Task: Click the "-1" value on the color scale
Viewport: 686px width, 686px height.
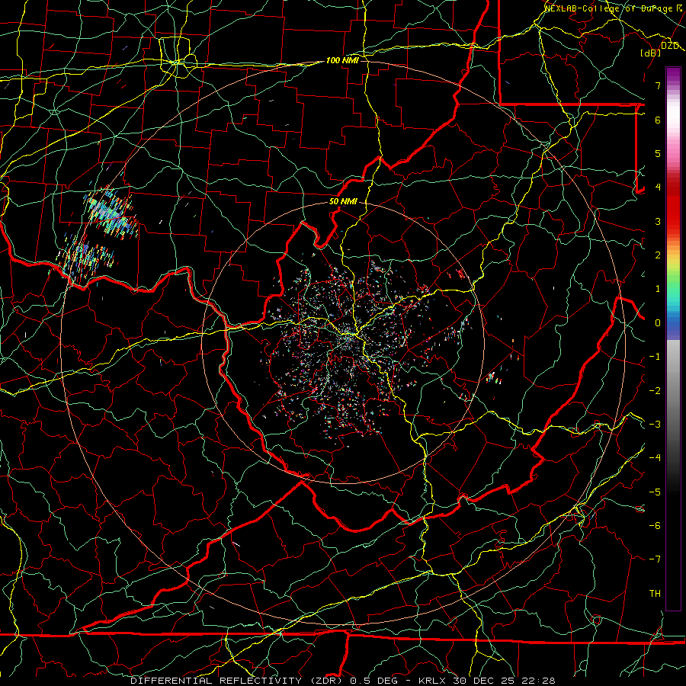Action: point(655,357)
